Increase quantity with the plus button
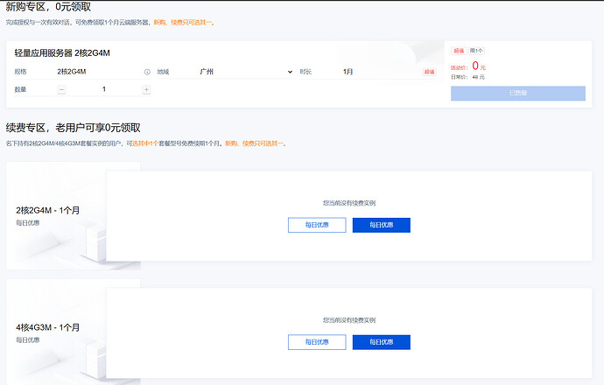604x385 pixels. [x=146, y=90]
